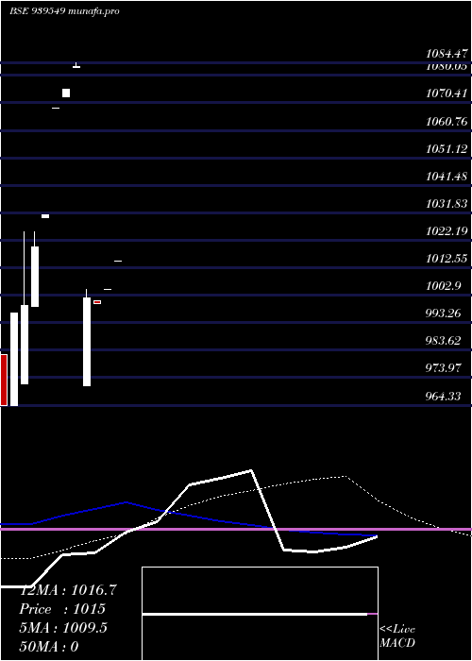Click the 1051.12 price level label
Image resolution: width=472 pixels, height=661 pixels.
[447, 149]
